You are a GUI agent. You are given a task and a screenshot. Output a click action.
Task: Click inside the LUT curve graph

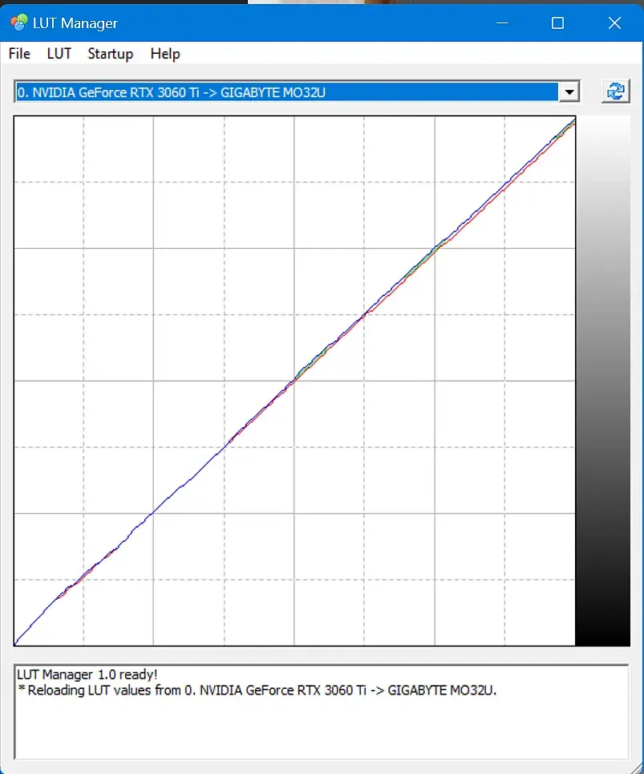(x=294, y=381)
